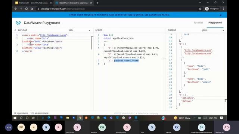The width and height of the screenshot is (239, 134).
Task: Click the highlighted payload.users.*user expression
Action: click(x=126, y=61)
